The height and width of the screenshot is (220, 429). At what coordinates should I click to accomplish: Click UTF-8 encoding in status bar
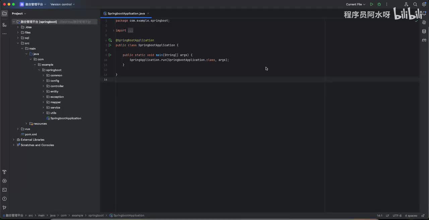(397, 216)
